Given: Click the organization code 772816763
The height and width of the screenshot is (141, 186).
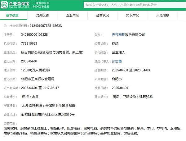Looking at the screenshot, I should tap(29, 43).
